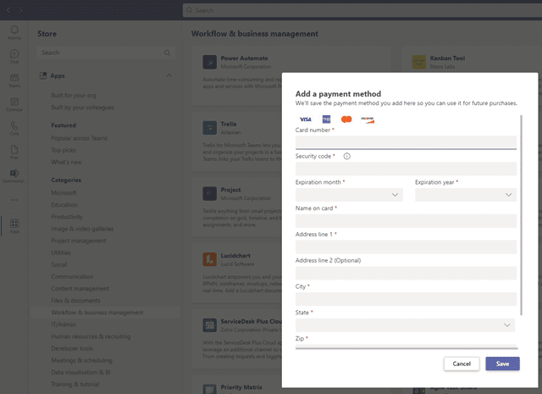The width and height of the screenshot is (542, 394).
Task: Click the Card number field
Action: [x=406, y=142]
